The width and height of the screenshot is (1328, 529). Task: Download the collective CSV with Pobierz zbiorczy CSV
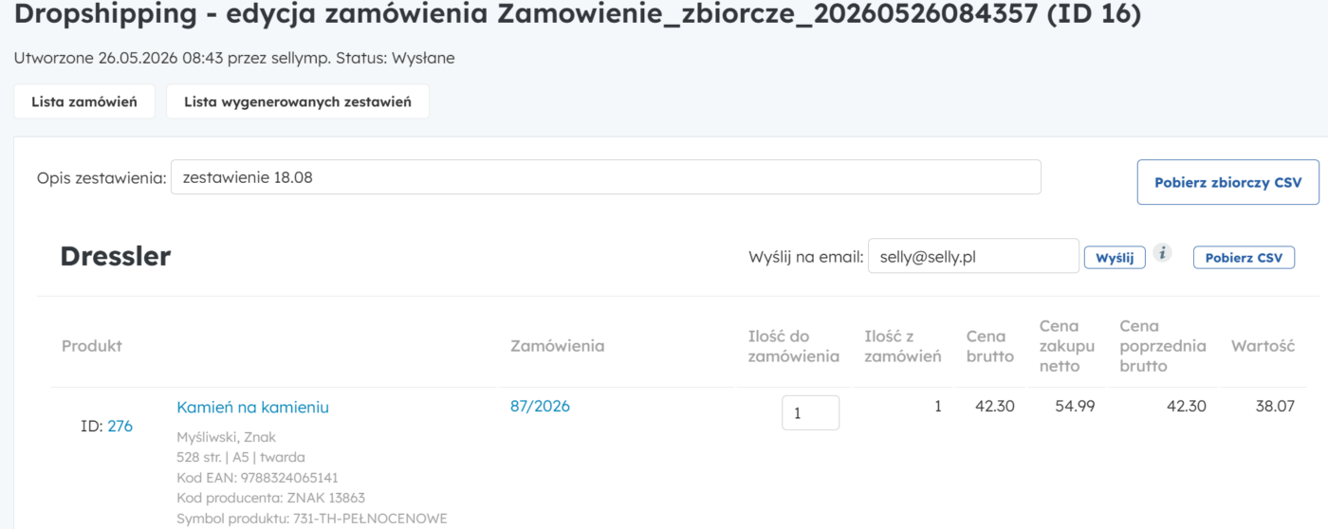coord(1227,182)
